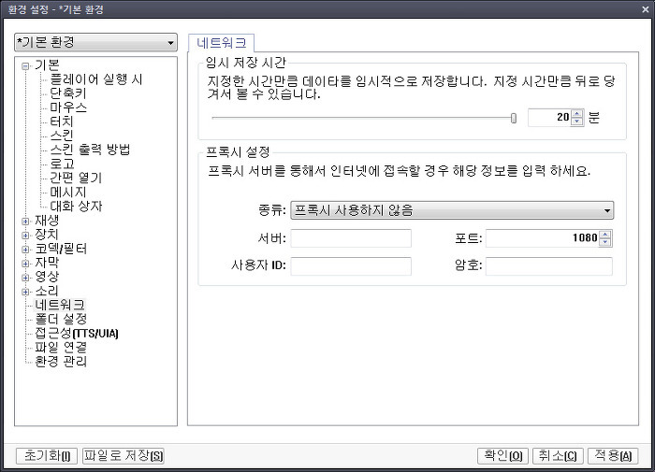Screen dimensions: 655x472
Task: Select 폴더 설정 in the tree
Action: coord(61,320)
